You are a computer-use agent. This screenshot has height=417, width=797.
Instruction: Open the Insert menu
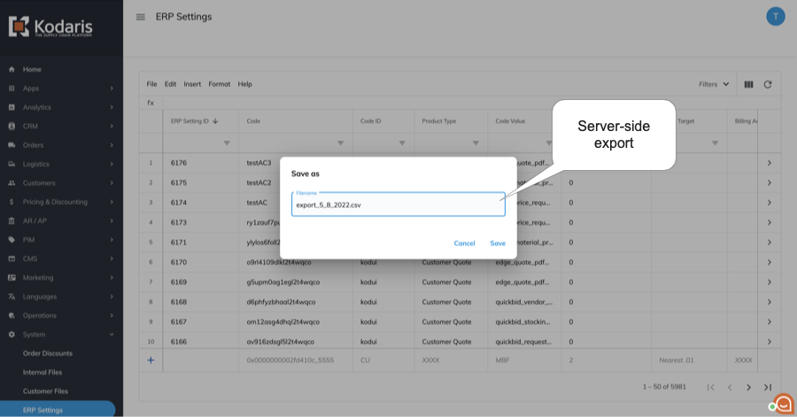[x=192, y=84]
